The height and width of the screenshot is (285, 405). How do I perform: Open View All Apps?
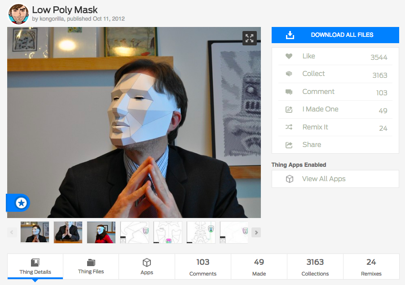point(335,179)
